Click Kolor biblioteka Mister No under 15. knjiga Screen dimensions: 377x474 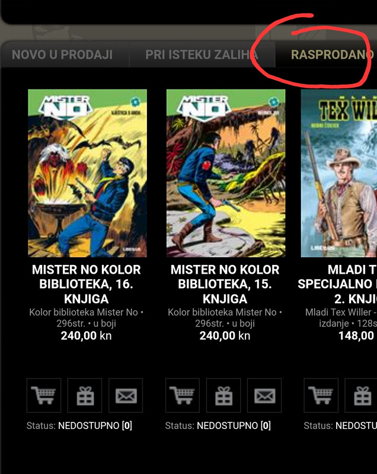point(222,312)
